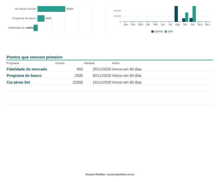Click the Programa column header

click(x=13, y=63)
